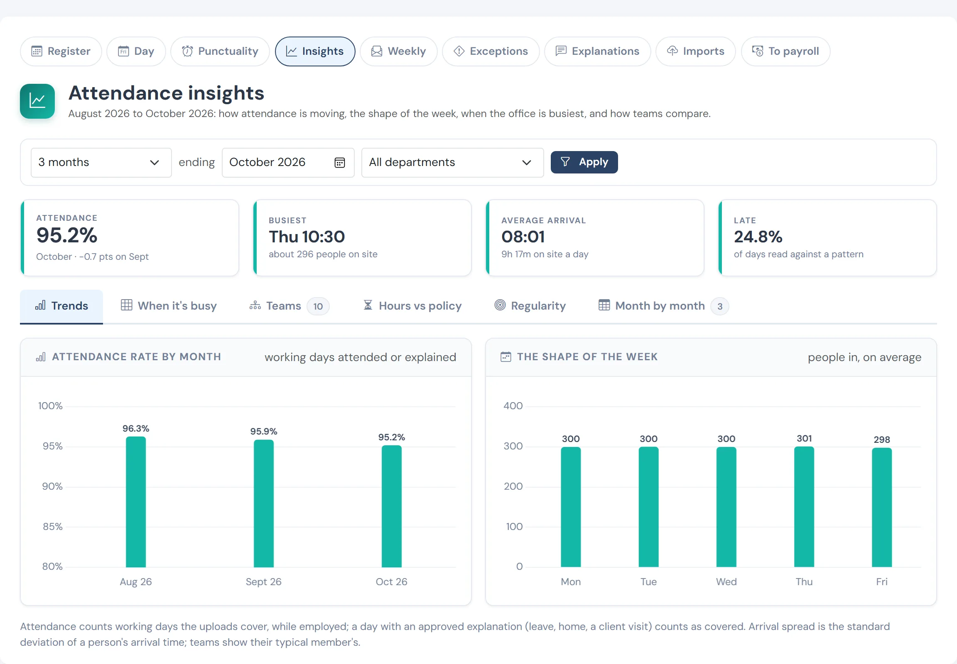
Task: Click the org-chart icon beside Teams
Action: point(255,306)
